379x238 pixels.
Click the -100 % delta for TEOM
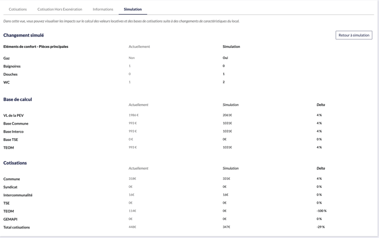(x=321, y=211)
